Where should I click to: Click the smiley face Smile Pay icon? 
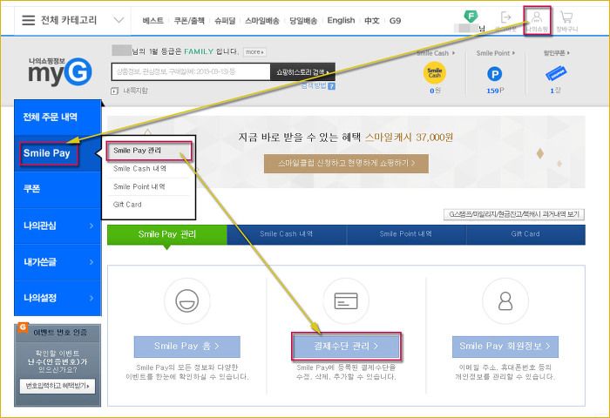pos(187,301)
